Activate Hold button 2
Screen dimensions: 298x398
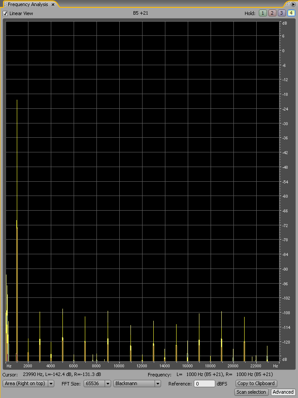click(x=272, y=13)
